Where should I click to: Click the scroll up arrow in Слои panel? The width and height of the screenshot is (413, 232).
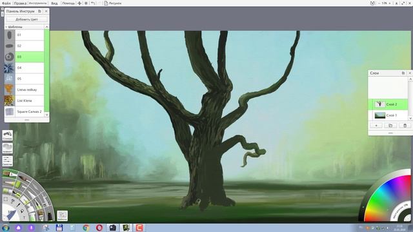410,79
